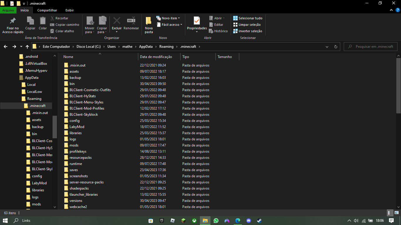The height and width of the screenshot is (225, 401).
Task: Click the Renomear icon
Action: click(131, 21)
